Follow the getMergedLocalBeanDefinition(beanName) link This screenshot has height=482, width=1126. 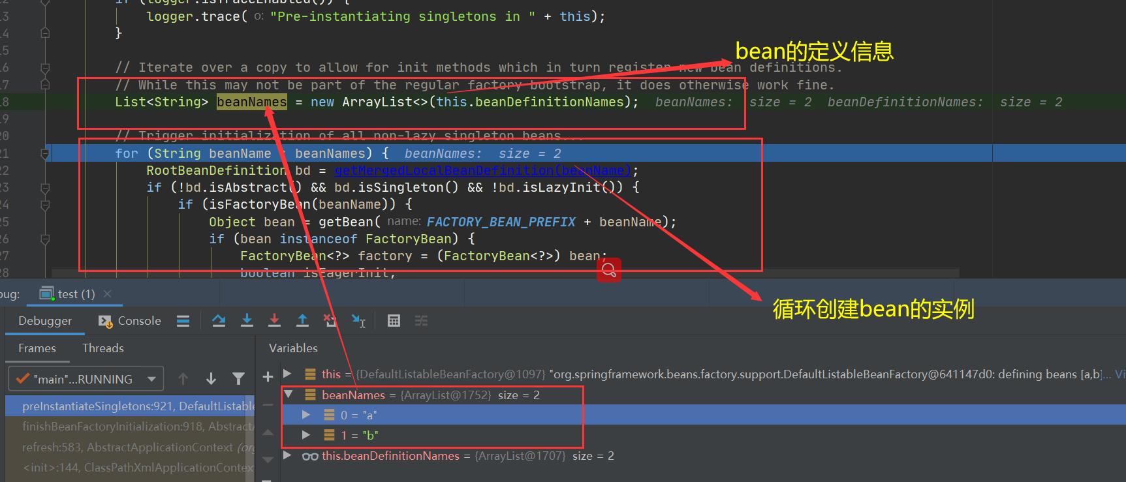tap(482, 170)
